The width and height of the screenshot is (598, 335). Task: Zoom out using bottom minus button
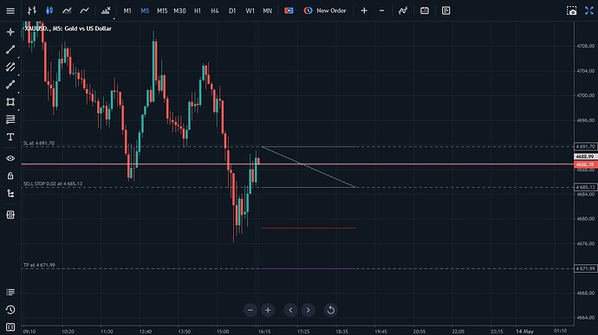pos(250,310)
